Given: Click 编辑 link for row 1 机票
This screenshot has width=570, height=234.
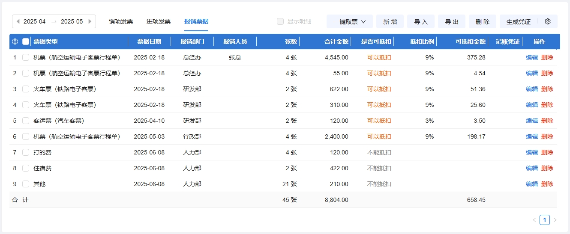Looking at the screenshot, I should point(531,57).
